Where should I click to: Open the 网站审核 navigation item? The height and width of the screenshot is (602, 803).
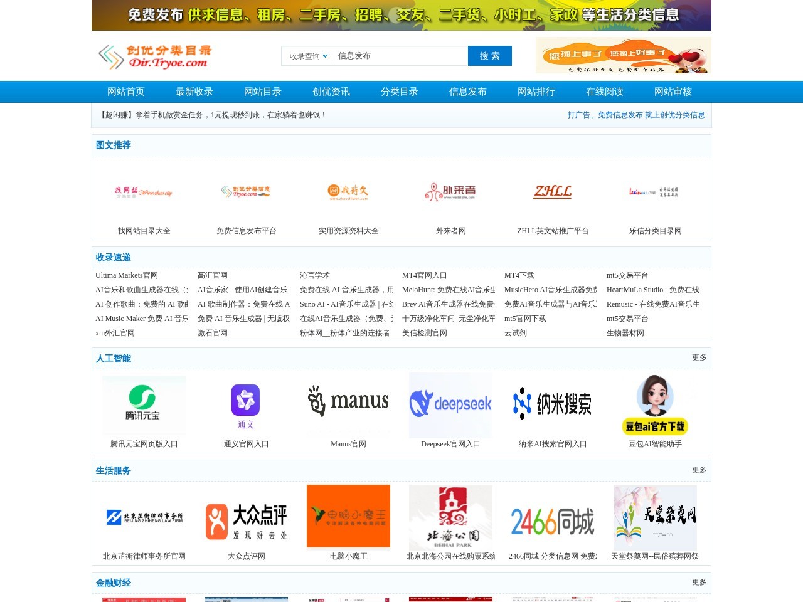(673, 92)
